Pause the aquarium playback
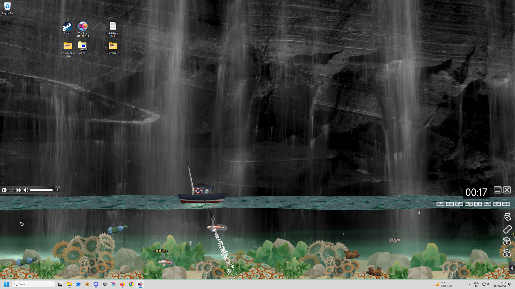Screen dimensions: 515x289 4,190
